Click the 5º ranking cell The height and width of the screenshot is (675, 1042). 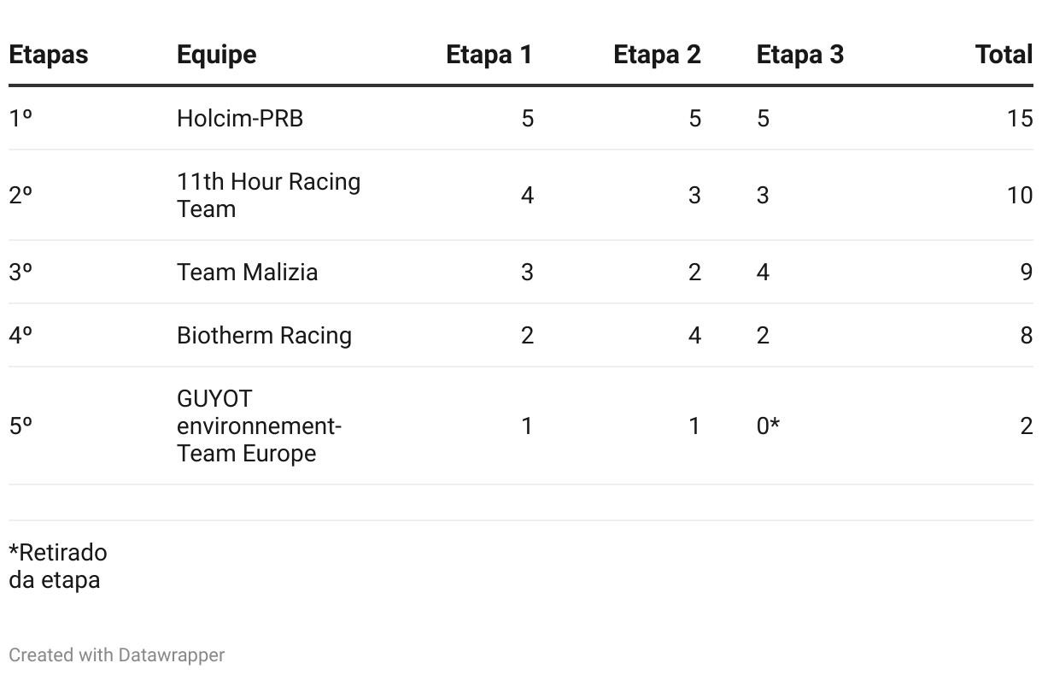[20, 426]
